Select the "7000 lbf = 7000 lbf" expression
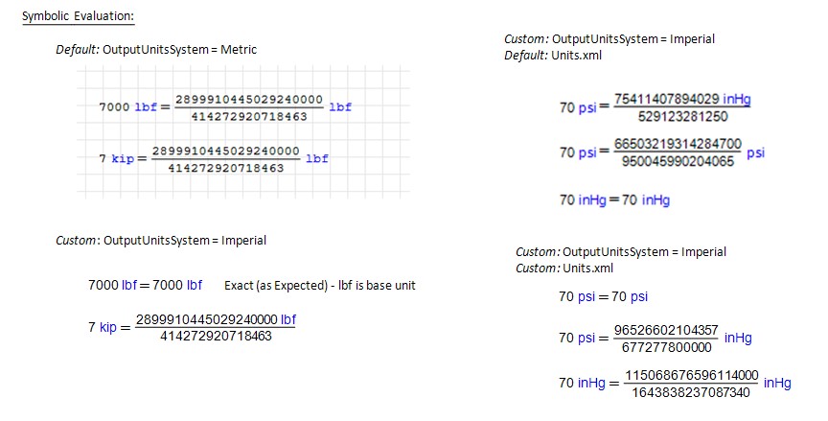This screenshot has width=828, height=421. tap(145, 285)
